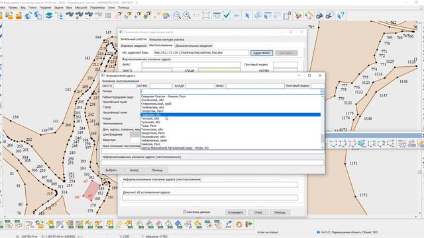
Task: Choose Тыва, Респ from the region list
Action: click(231, 126)
